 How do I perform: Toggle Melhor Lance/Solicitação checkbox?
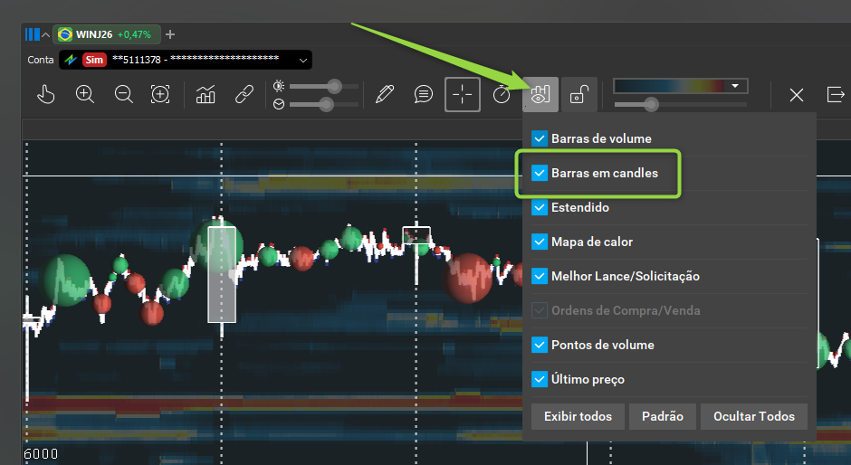point(540,276)
